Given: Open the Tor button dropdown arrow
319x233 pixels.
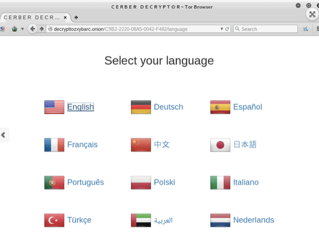Looking at the screenshot, I should [x=22, y=29].
